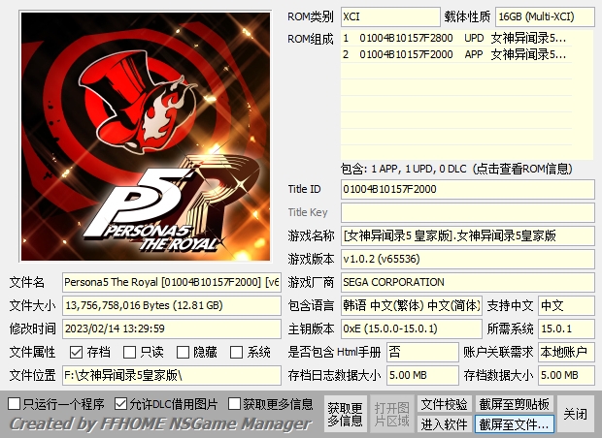The height and width of the screenshot is (438, 602).
Task: Select the second ROM entry, APP row
Action: 456,55
